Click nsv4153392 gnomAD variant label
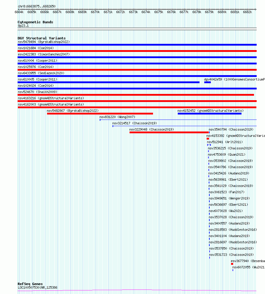The width and height of the screenshot is (265, 294). pyautogui.click(x=236, y=136)
